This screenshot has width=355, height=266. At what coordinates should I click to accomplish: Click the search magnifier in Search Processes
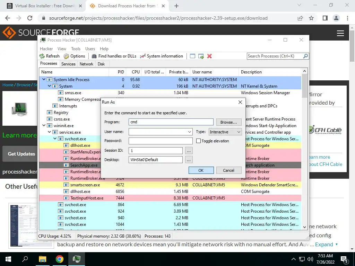[305, 56]
